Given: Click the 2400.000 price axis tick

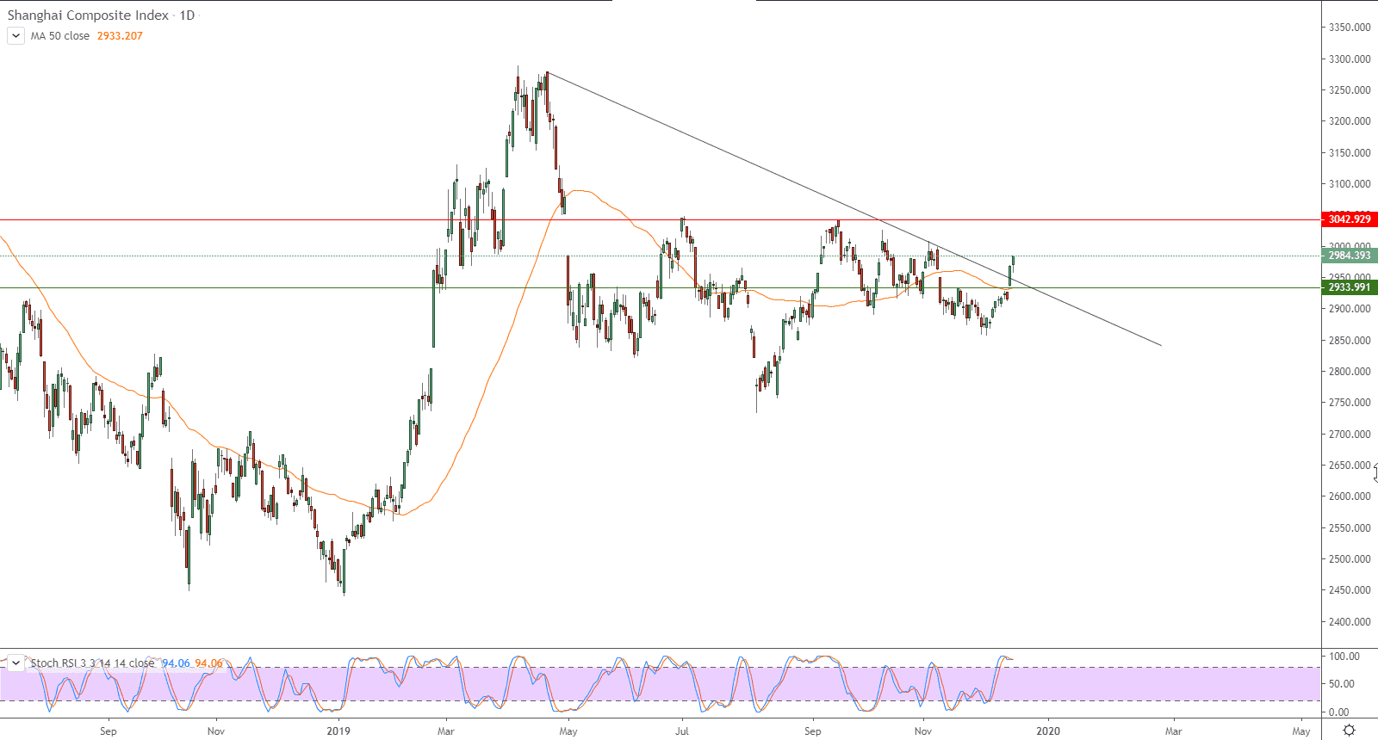Looking at the screenshot, I should pos(1350,622).
